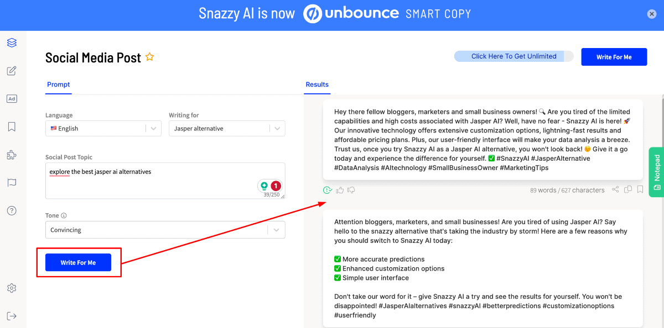Click Write For Me below Tone

(78, 262)
